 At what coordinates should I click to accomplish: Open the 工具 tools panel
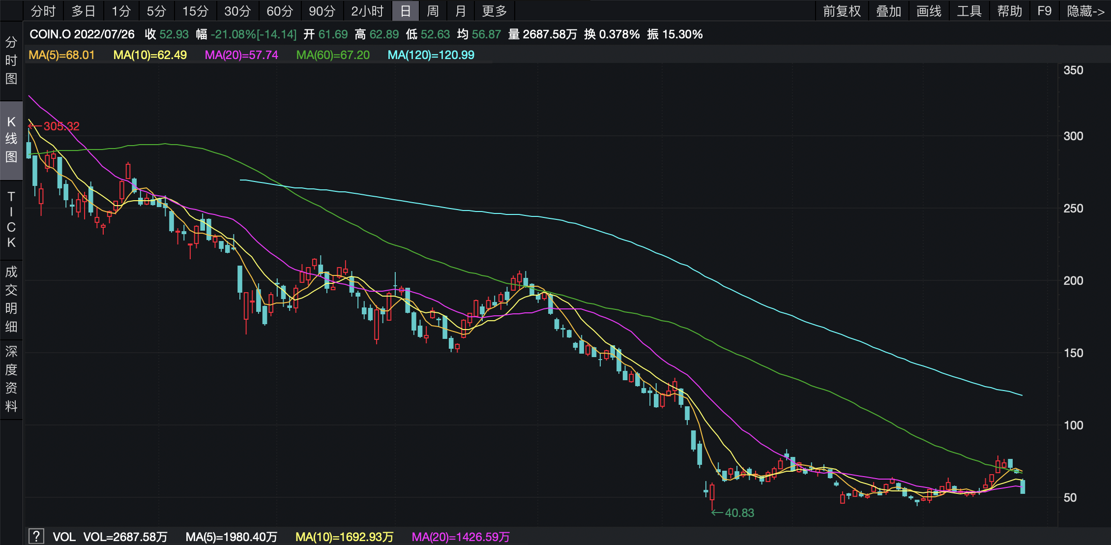click(969, 10)
